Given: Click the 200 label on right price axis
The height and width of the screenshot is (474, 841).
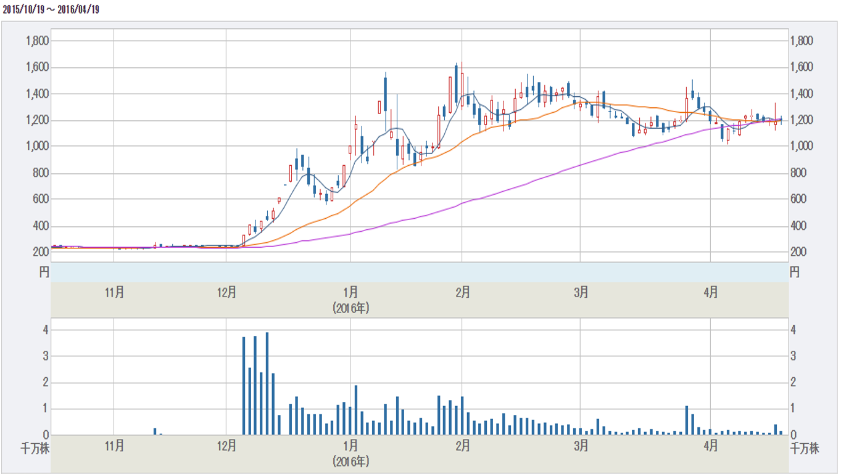Looking at the screenshot, I should click(799, 252).
